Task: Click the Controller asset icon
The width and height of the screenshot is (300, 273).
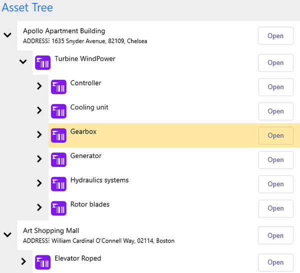Action: coord(59,87)
